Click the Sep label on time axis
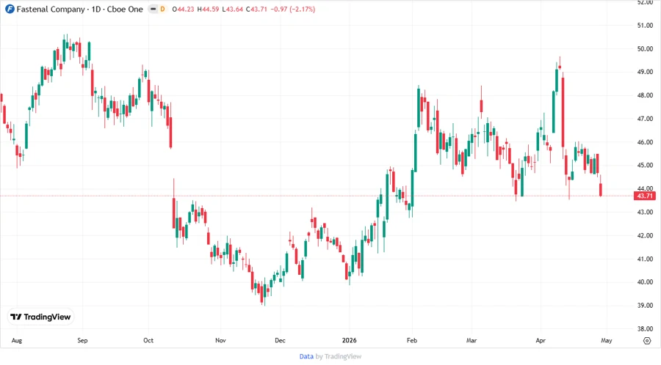661x365 pixels. [82, 341]
